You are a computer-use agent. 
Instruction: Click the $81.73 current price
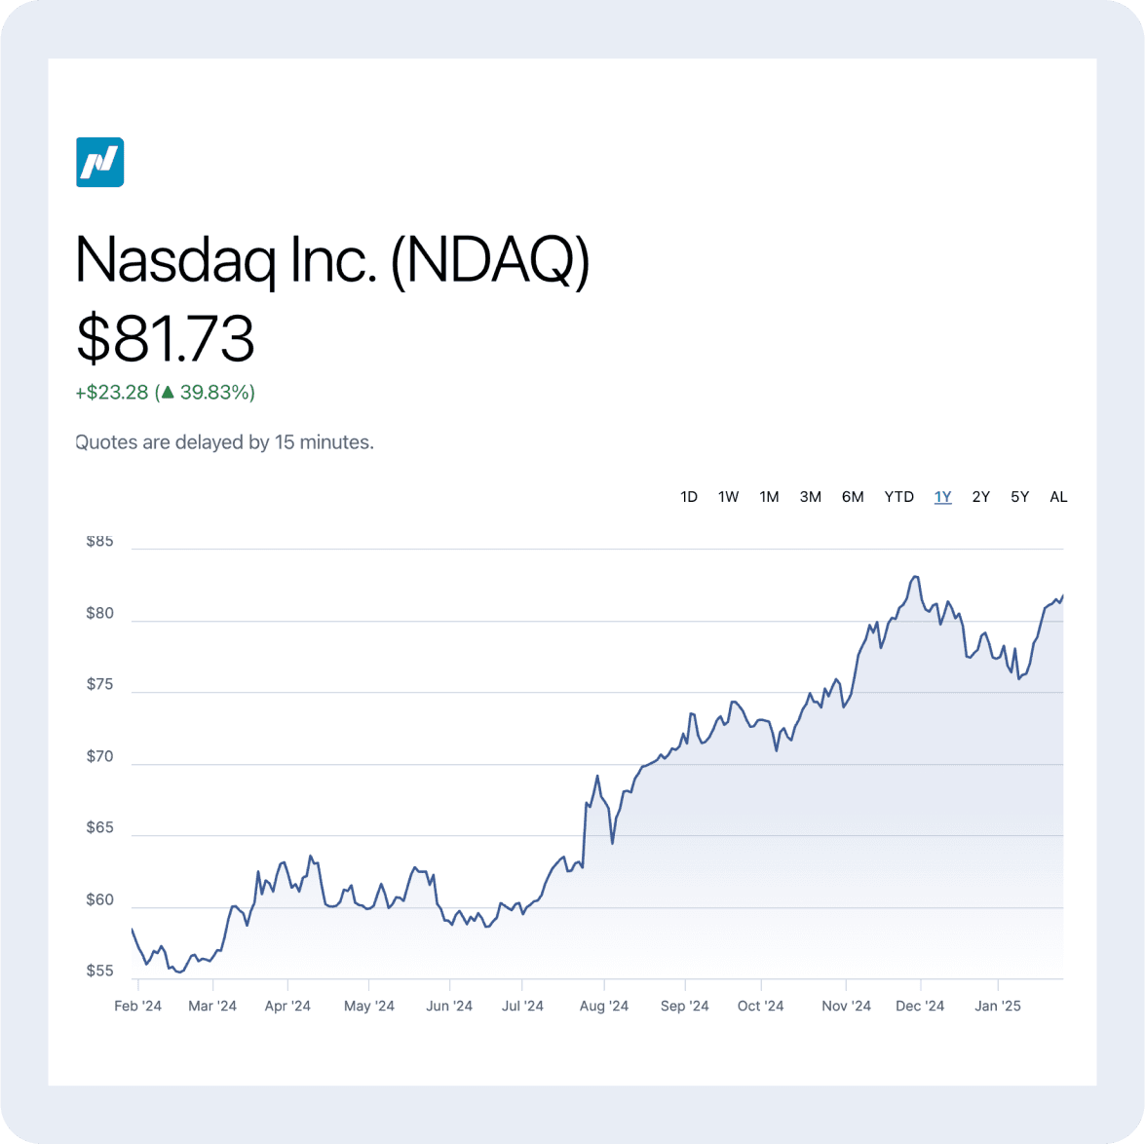[x=166, y=338]
